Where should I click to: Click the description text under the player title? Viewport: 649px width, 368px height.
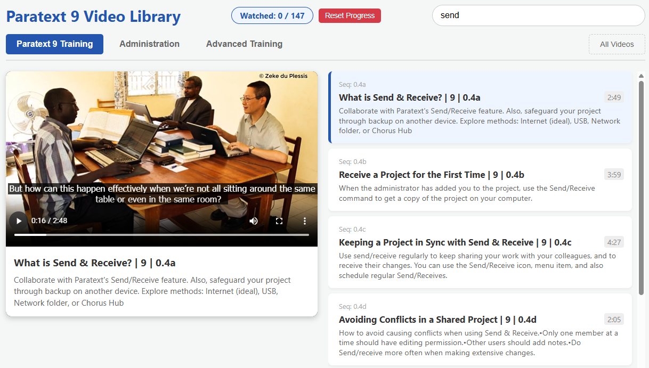152,291
